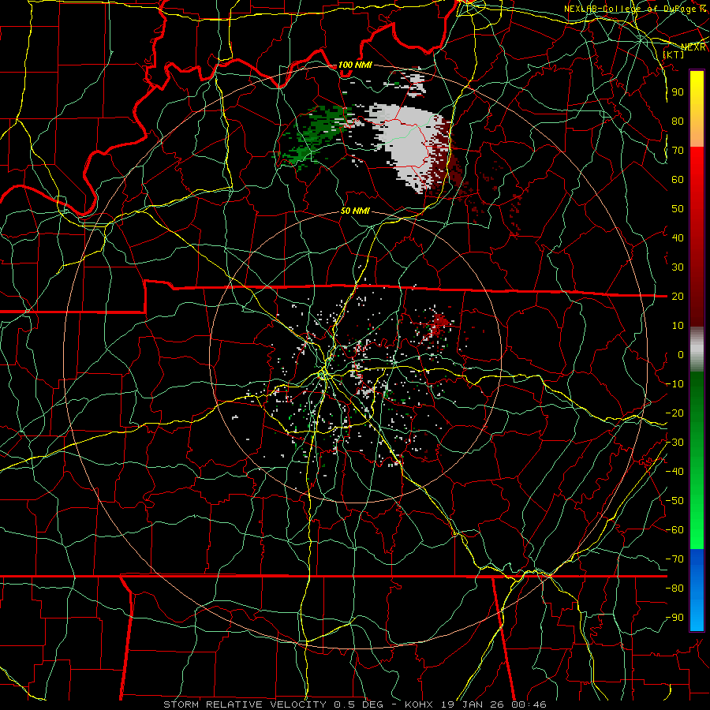Image resolution: width=710 pixels, height=710 pixels.
Task: Click the 60 label on velocity scale
Action: [x=678, y=180]
